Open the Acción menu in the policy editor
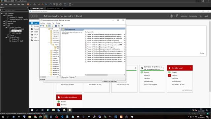The height and width of the screenshot is (119, 211). point(49,23)
